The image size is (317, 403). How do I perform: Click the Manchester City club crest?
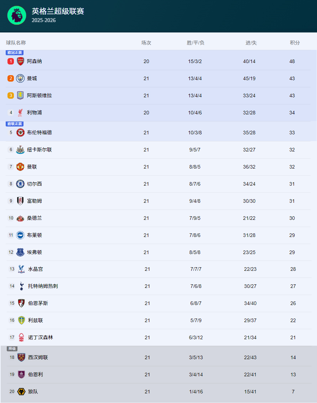tap(20, 78)
